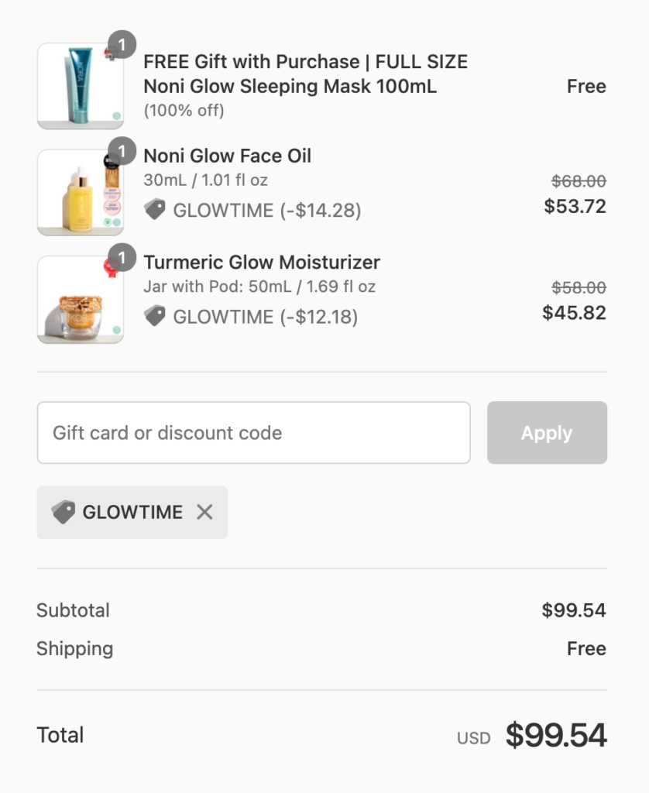
Task: Click the Turmeric Glow Moisturizer title
Action: pos(262,263)
